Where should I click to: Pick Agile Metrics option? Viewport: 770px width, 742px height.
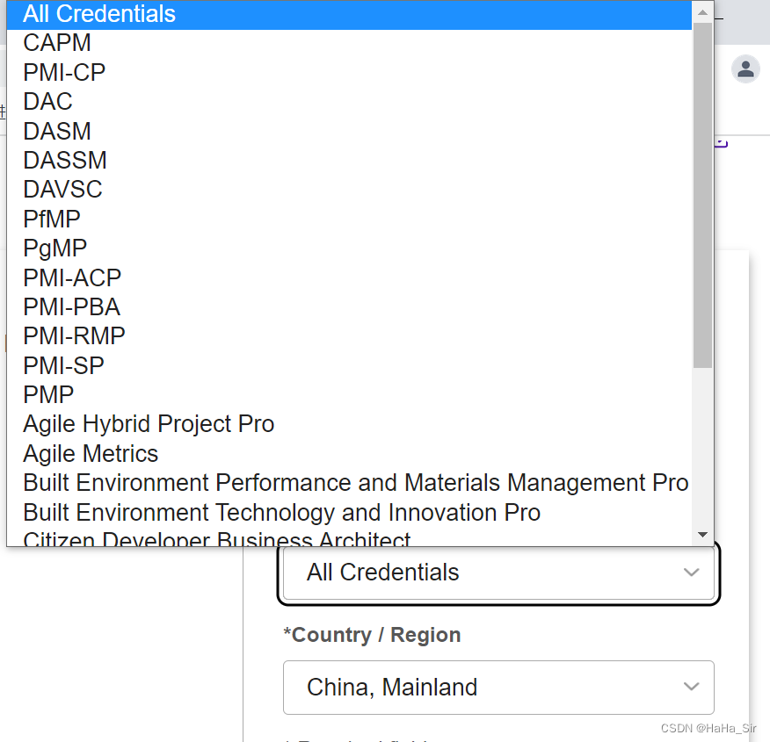(x=349, y=454)
